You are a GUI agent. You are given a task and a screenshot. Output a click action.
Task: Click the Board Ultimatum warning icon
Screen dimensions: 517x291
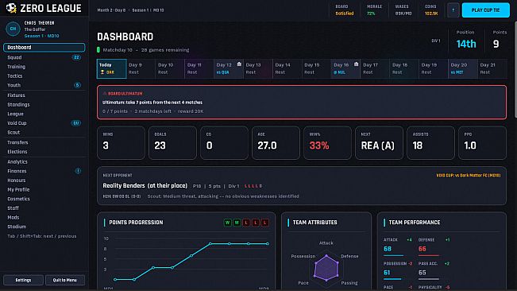click(x=105, y=93)
